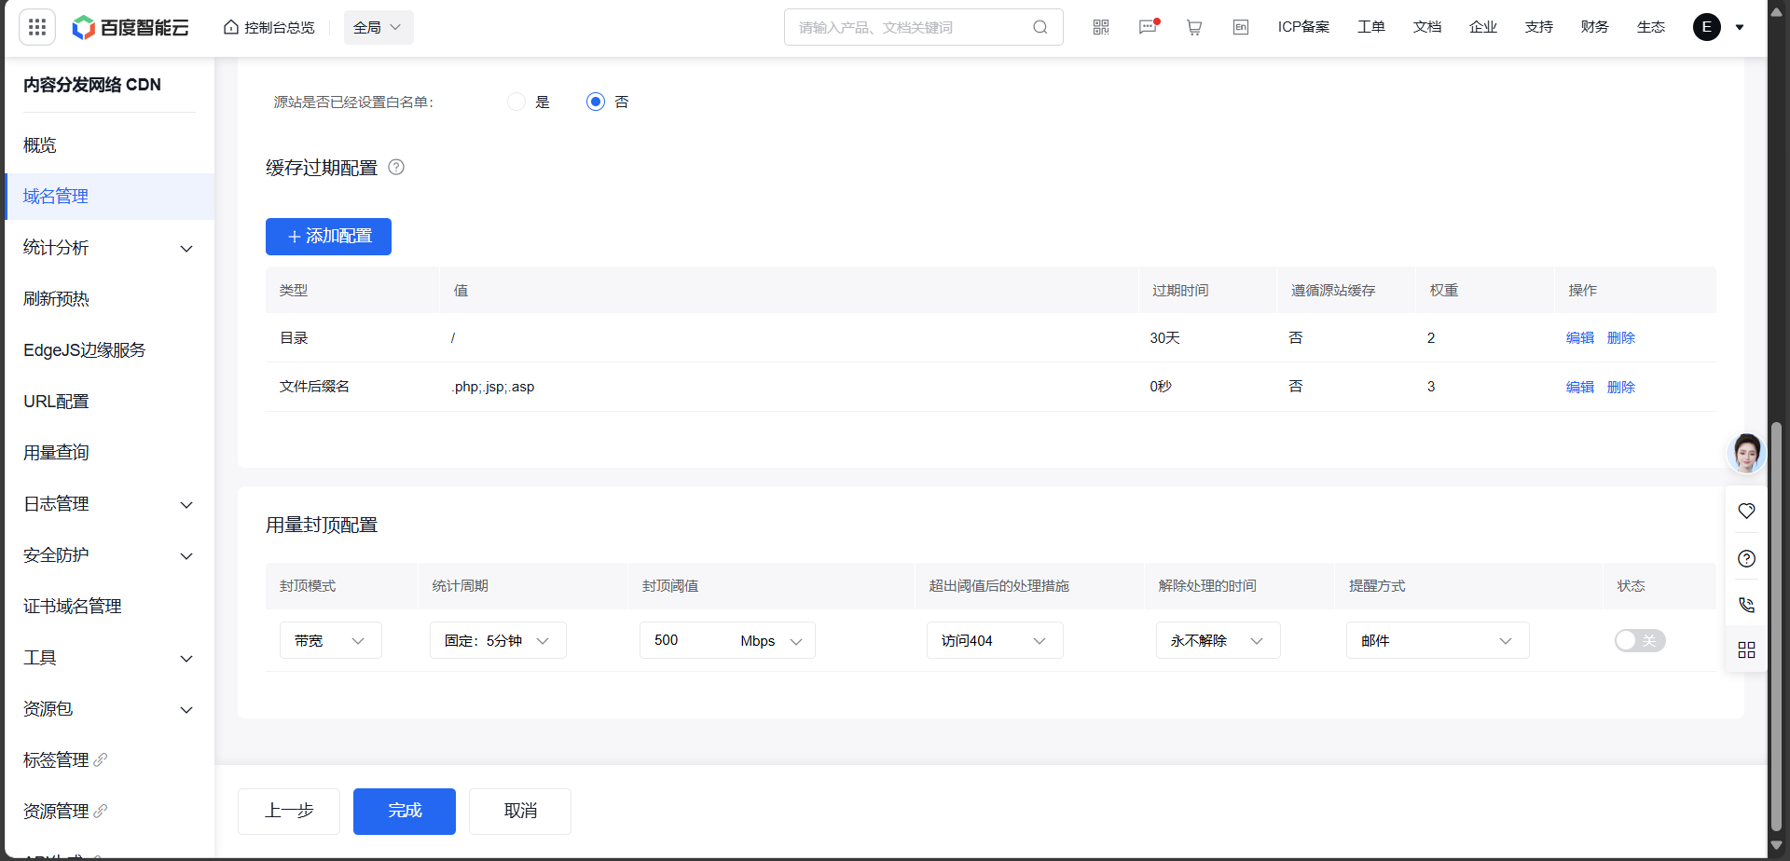Click the 500 threshold input field
The image size is (1790, 861).
(685, 640)
